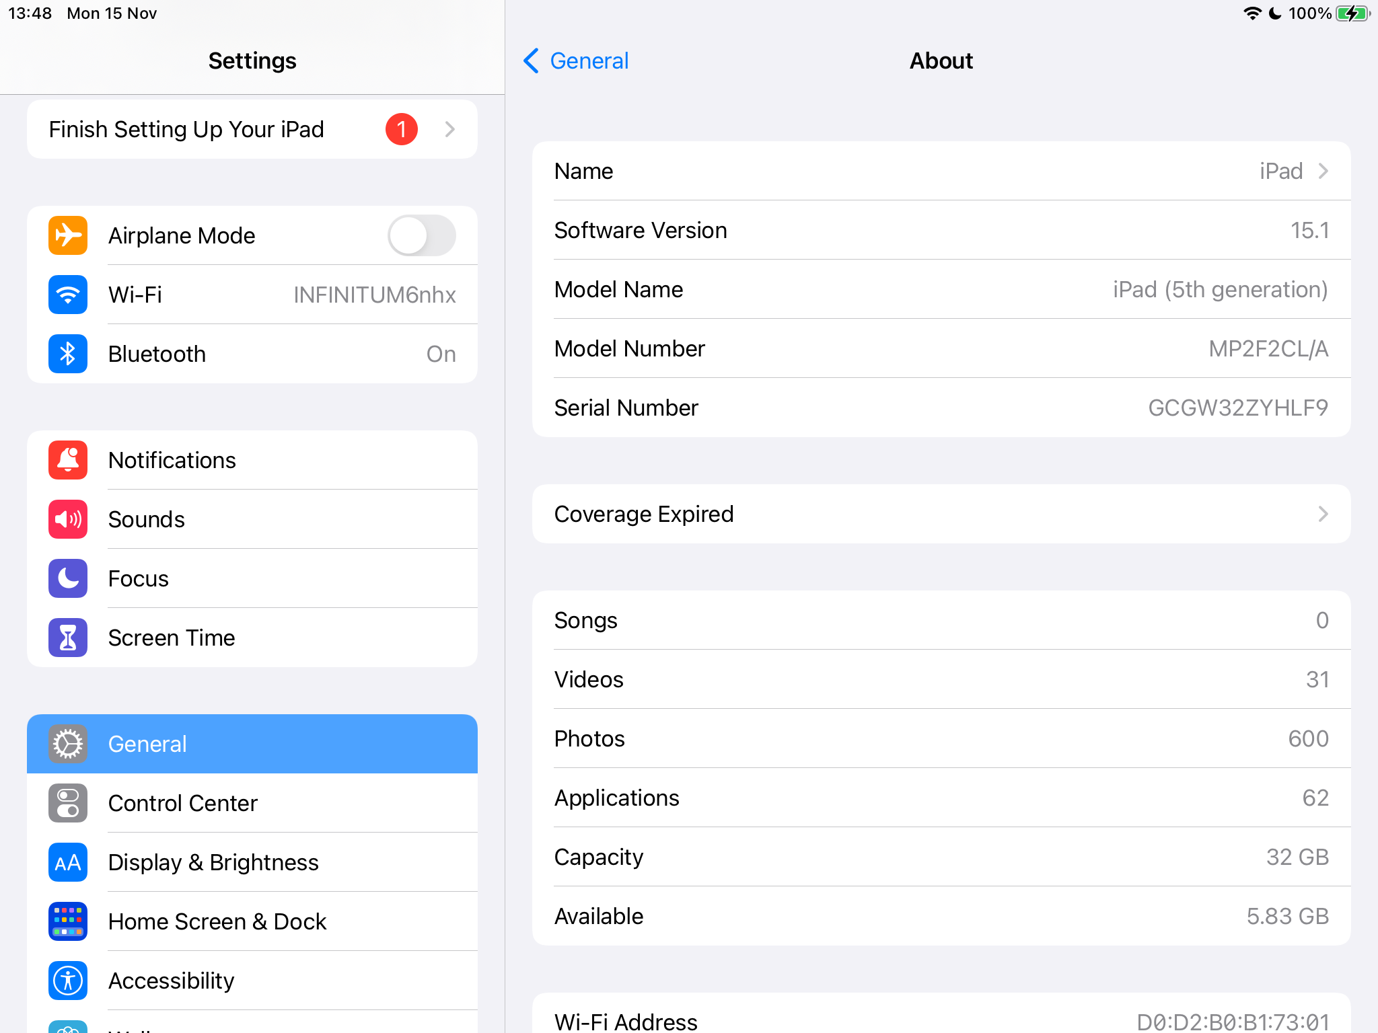Tap the Applications count 62
Viewport: 1378px width, 1033px height.
pos(1315,798)
